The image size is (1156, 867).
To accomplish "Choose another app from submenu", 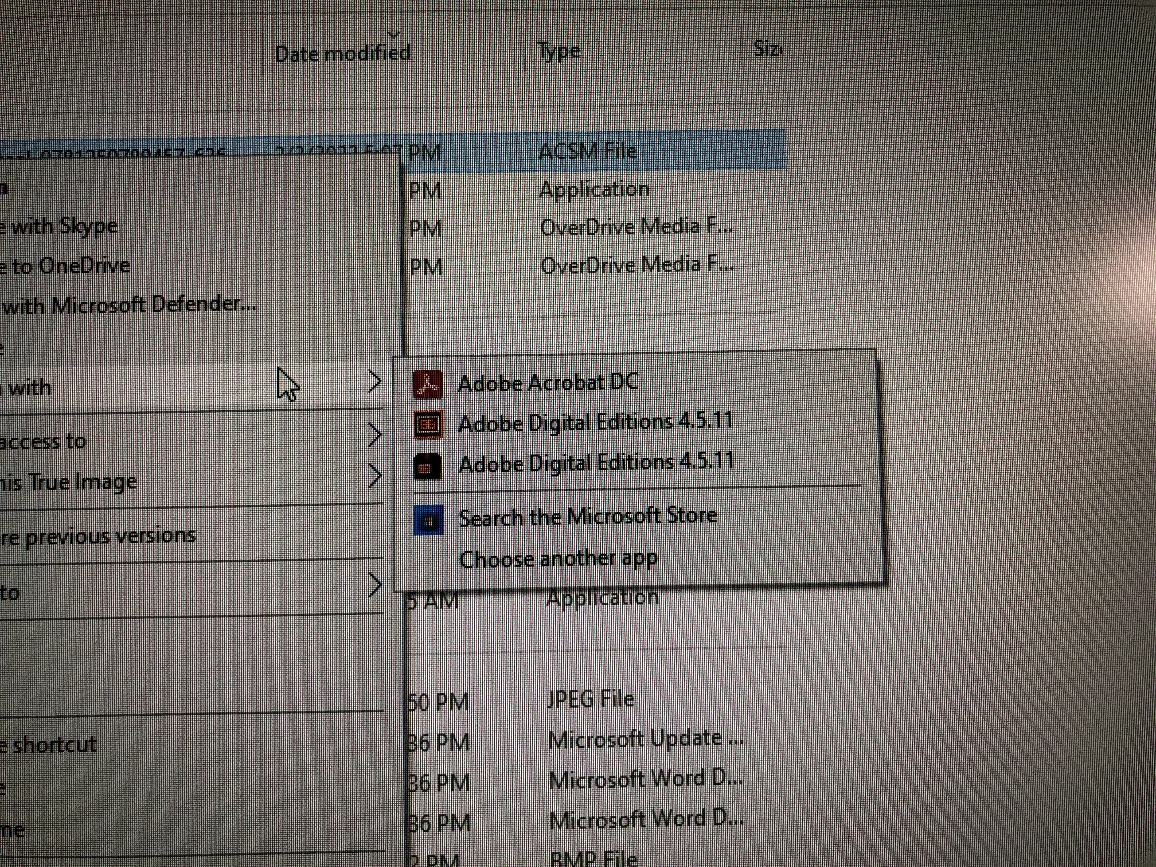I will [558, 559].
